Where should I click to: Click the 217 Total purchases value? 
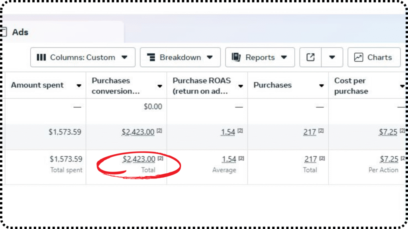click(x=311, y=159)
